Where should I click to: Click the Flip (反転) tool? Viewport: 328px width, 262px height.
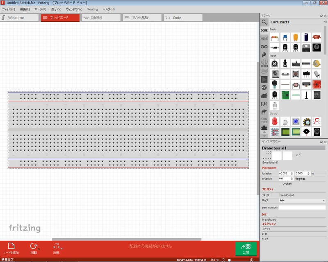57,248
